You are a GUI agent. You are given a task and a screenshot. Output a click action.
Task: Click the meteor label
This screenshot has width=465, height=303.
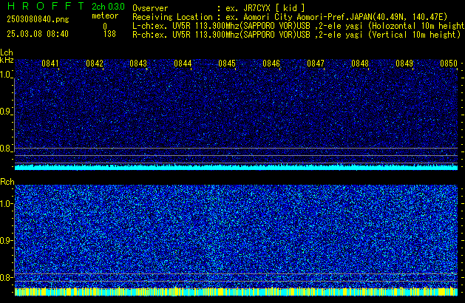(105, 16)
